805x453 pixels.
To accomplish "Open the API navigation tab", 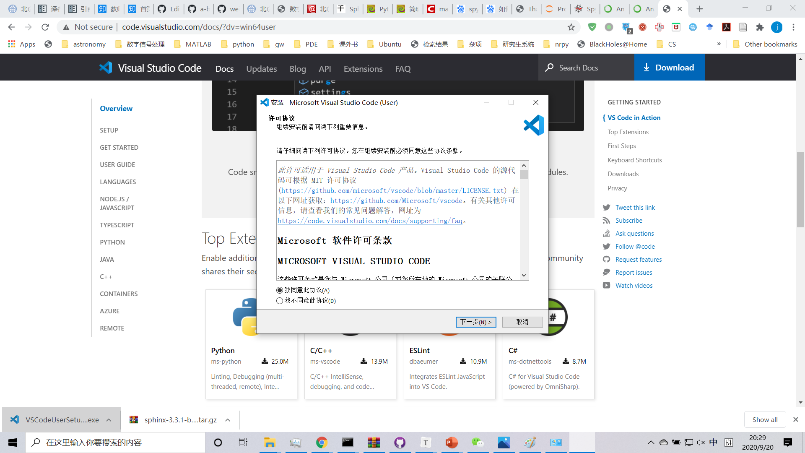I will pos(325,69).
